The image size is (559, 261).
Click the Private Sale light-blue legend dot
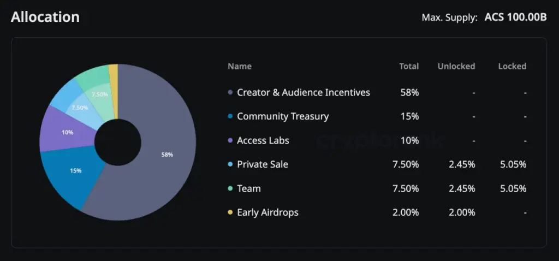point(230,165)
